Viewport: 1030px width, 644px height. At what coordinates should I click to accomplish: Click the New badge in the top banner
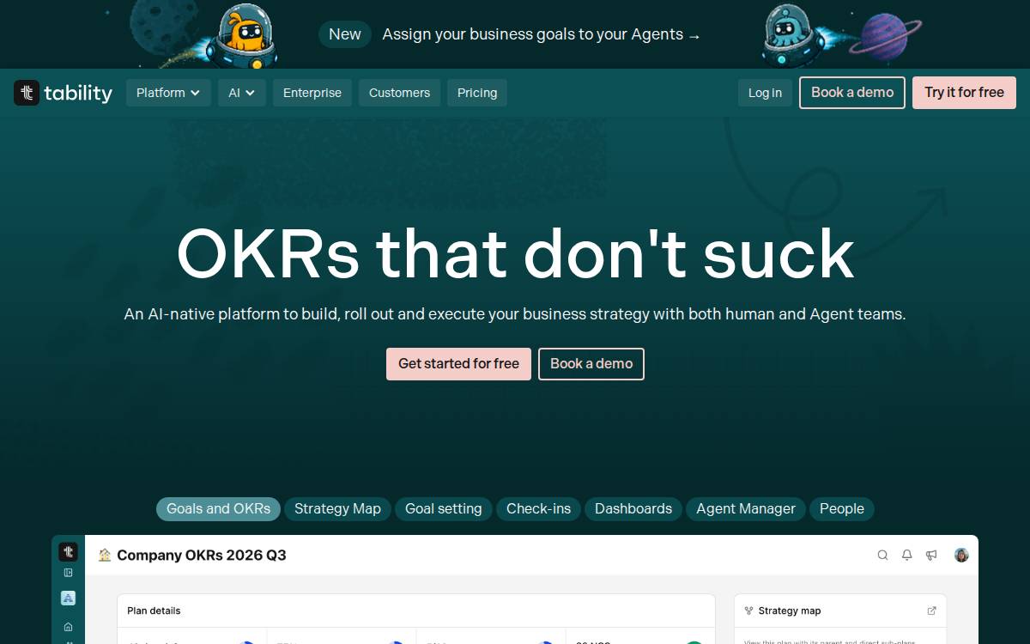345,34
